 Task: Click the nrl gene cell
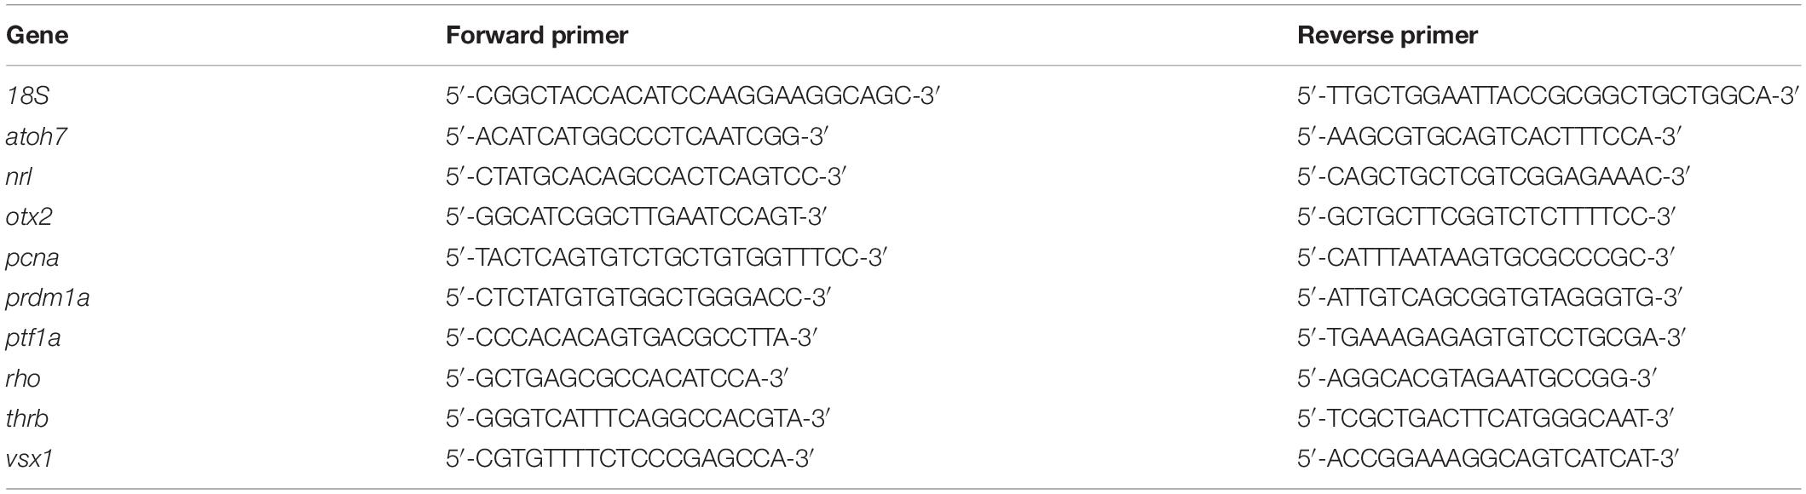point(19,176)
